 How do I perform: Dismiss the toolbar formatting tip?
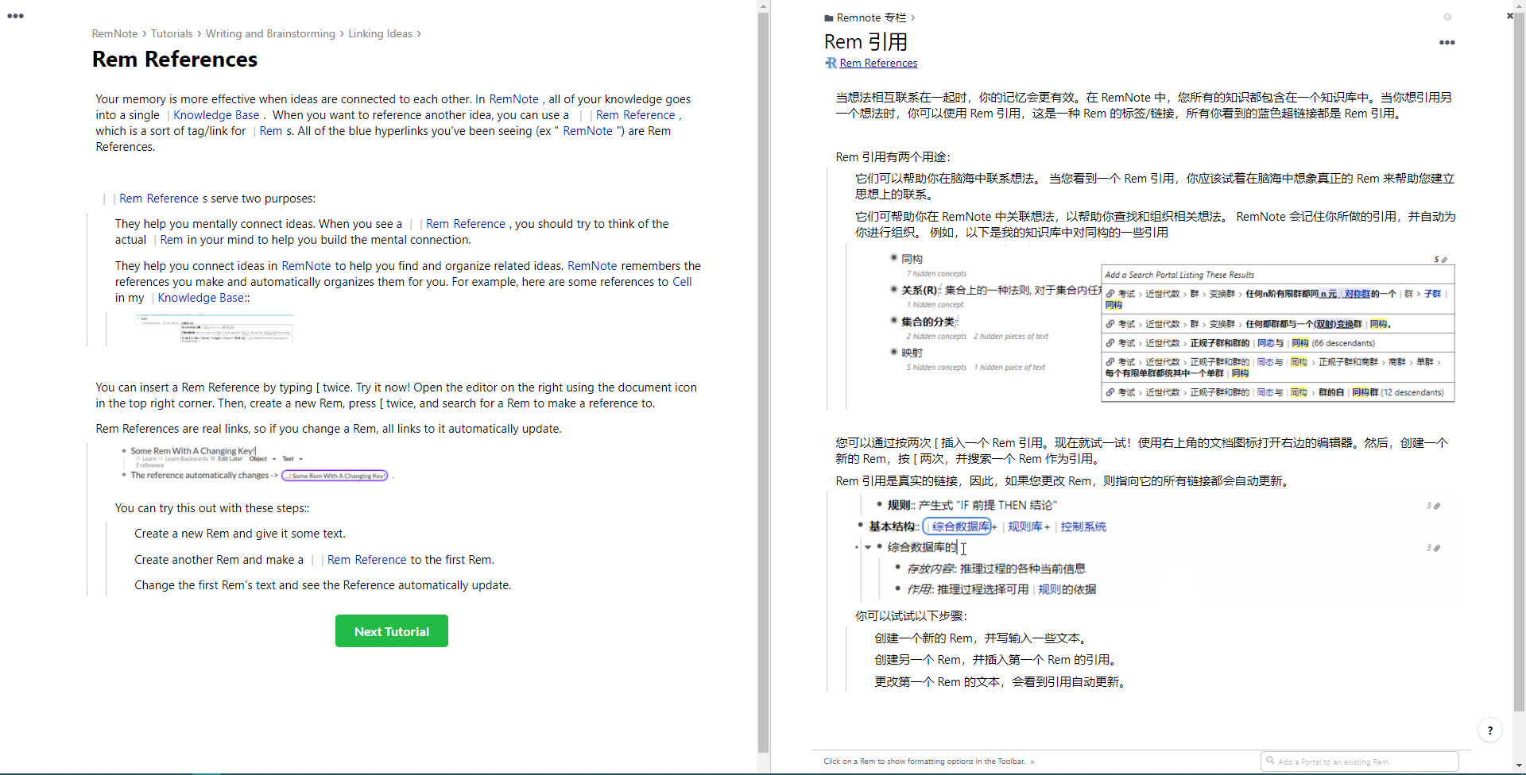click(x=1032, y=762)
